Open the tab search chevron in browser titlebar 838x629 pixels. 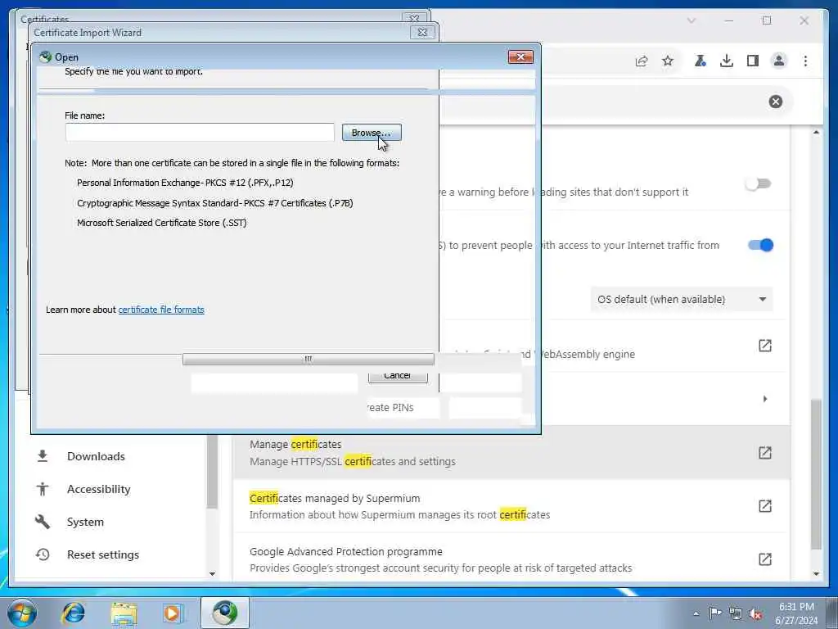[x=691, y=20]
